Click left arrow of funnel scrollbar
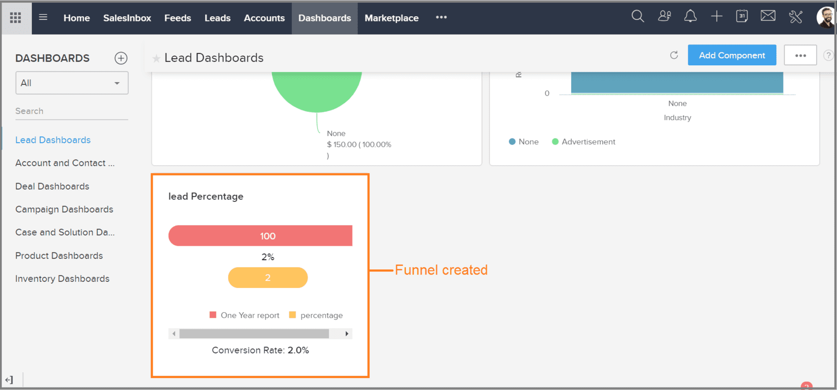This screenshot has height=390, width=837. (174, 334)
